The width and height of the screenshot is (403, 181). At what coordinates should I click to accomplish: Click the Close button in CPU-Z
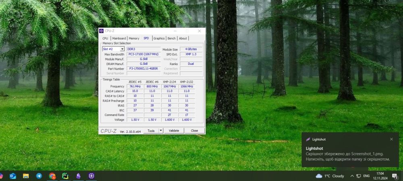coord(194,131)
